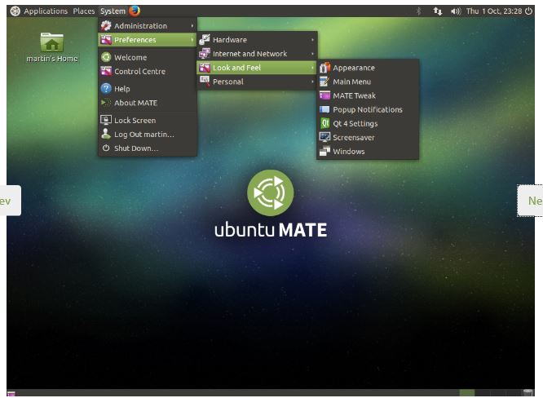Expand the Hardware submenu arrow
Image resolution: width=543 pixels, height=398 pixels.
coord(312,40)
